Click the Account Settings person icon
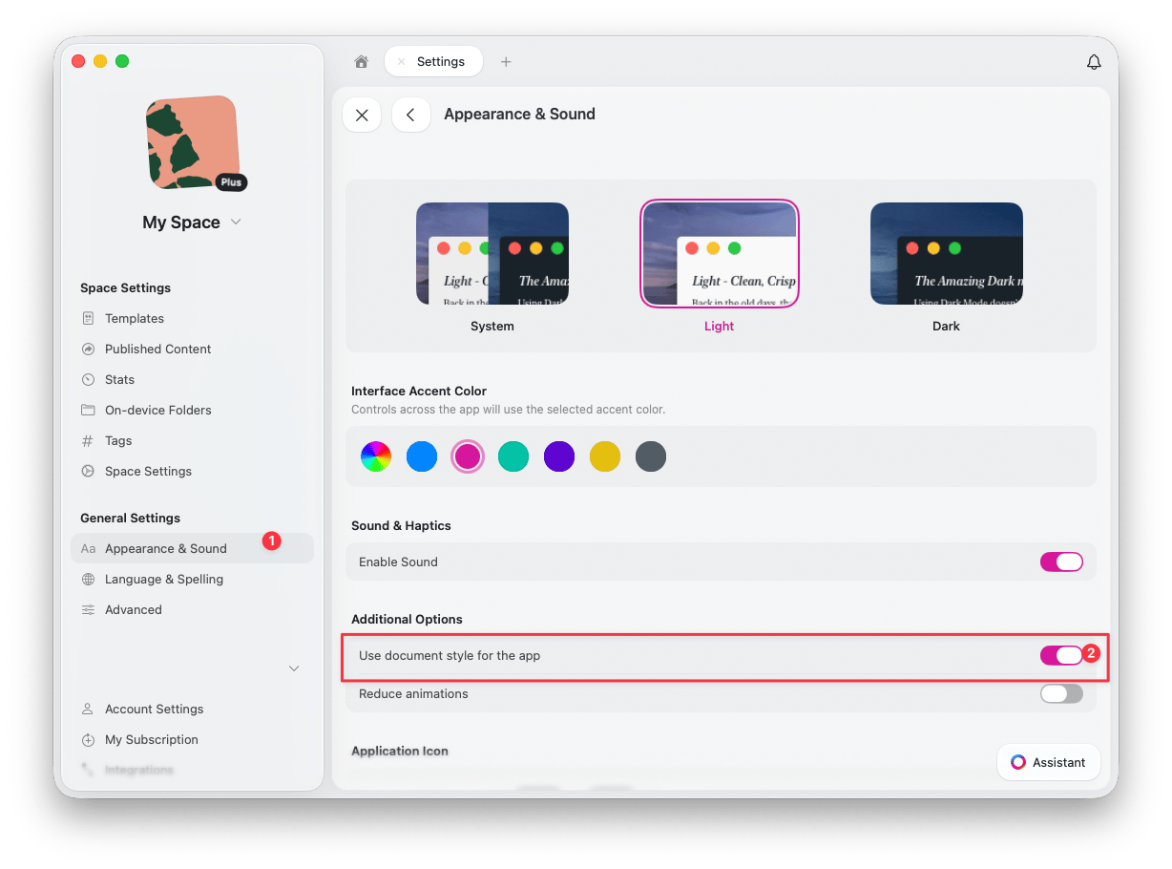 88,709
